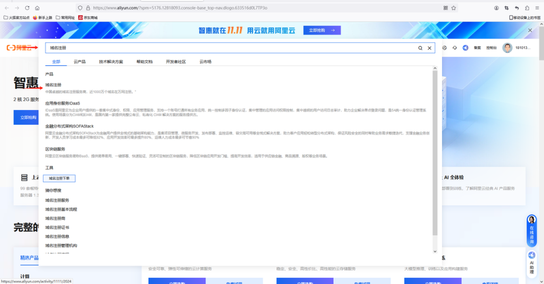Open the browser home page icon
Screen dimensions: 544x284
tap(37, 8)
